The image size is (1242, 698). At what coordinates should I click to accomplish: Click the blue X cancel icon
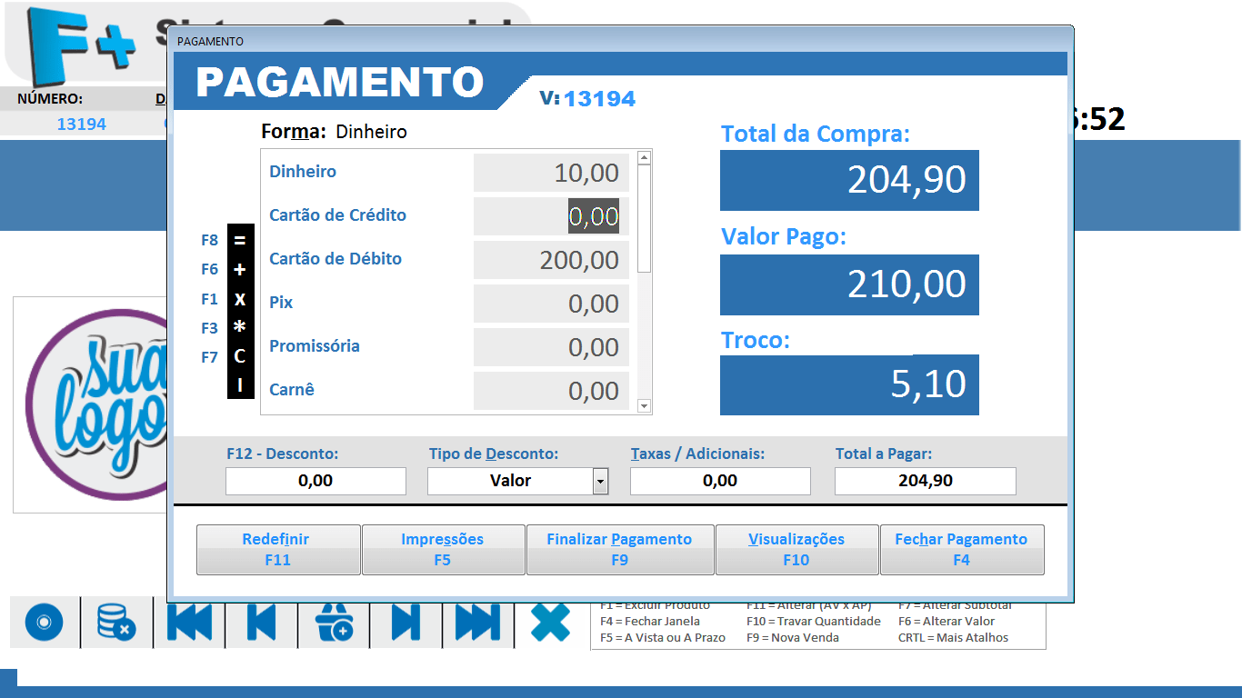point(550,623)
